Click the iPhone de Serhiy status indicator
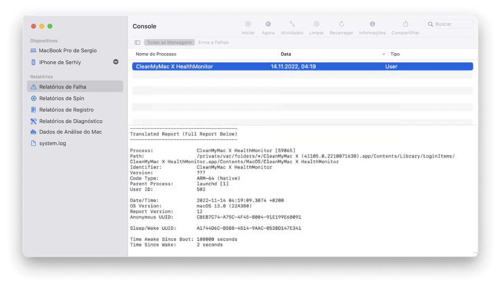Screen dimensions: 501x287 (x=116, y=62)
